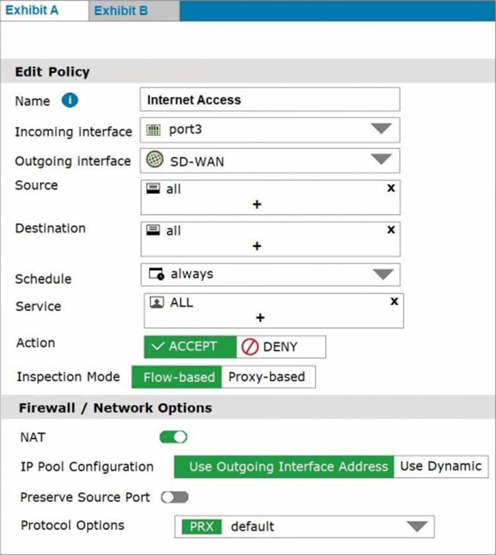Image resolution: width=496 pixels, height=555 pixels.
Task: Click the info icon next to Name
Action: pyautogui.click(x=70, y=100)
